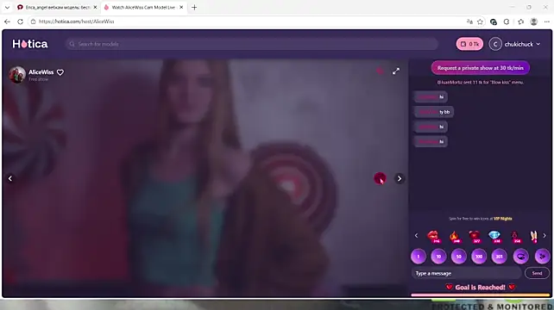This screenshot has height=310, width=554.
Task: Click the last purple icon tip button
Action: point(542,257)
